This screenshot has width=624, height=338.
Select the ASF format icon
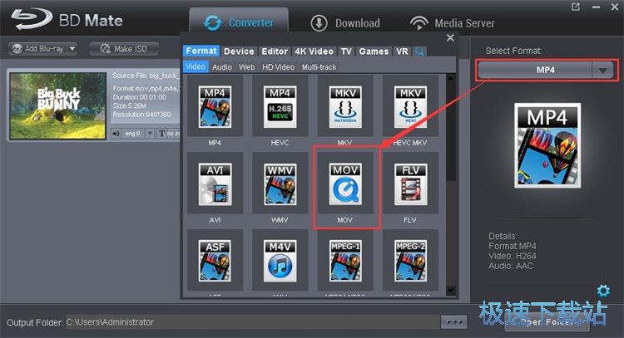[215, 261]
